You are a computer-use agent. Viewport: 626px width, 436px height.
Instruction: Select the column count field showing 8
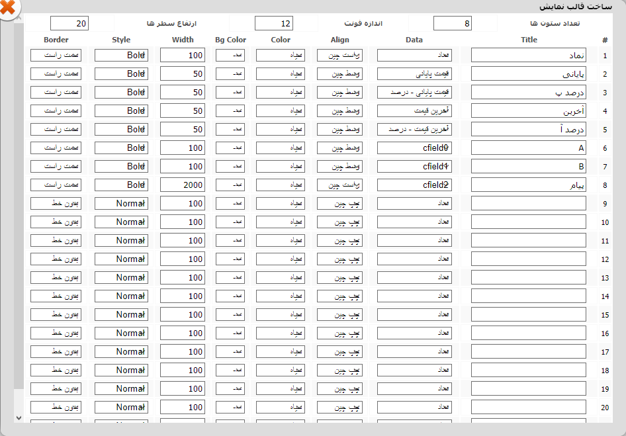pyautogui.click(x=453, y=24)
